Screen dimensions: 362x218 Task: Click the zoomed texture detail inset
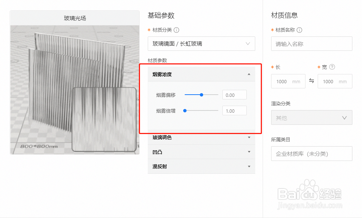pos(104,119)
